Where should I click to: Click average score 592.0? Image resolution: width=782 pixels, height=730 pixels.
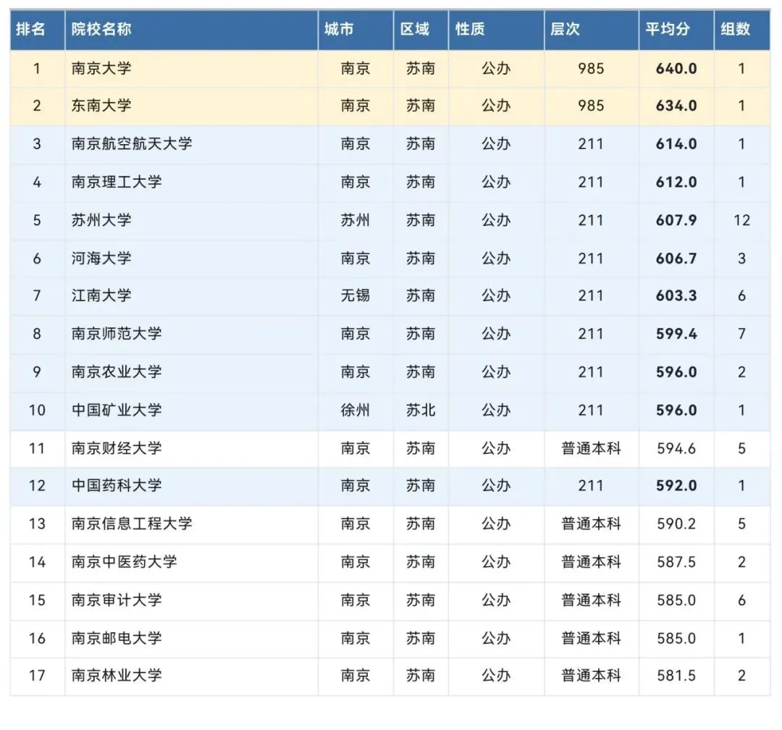pyautogui.click(x=676, y=485)
